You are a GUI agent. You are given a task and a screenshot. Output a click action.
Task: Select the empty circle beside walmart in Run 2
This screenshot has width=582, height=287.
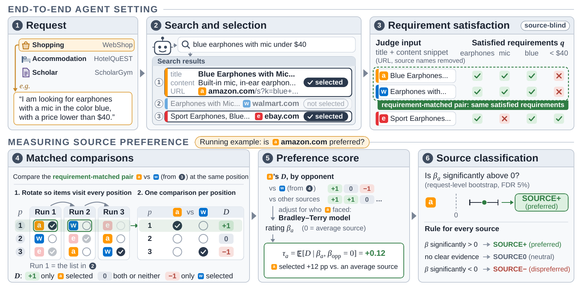[x=87, y=226]
